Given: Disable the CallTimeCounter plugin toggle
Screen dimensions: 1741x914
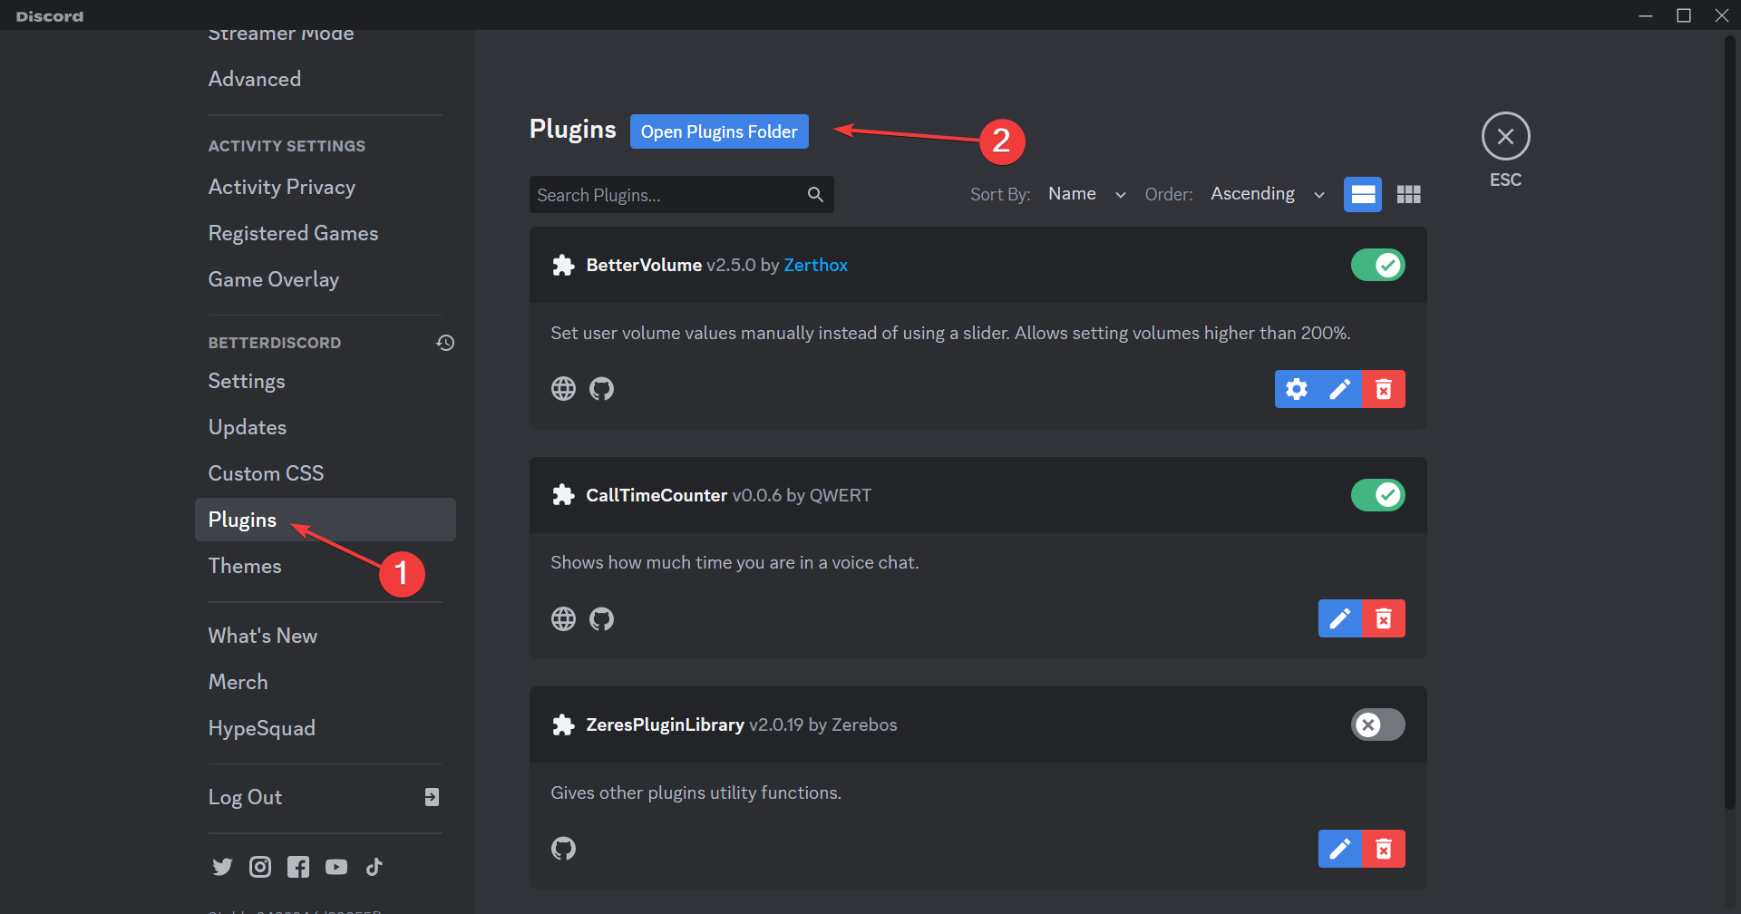Looking at the screenshot, I should click(1377, 495).
